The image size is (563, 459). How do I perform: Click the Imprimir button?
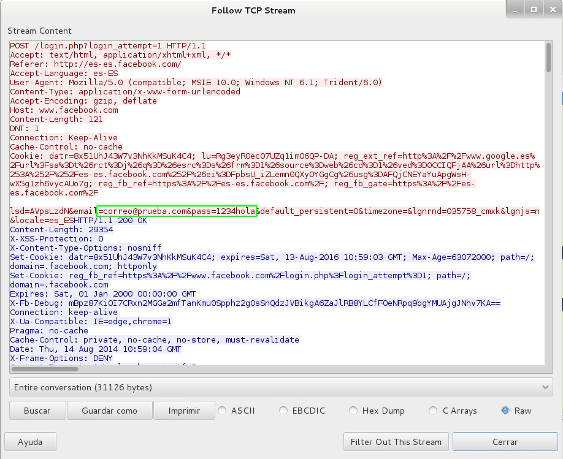point(184,411)
